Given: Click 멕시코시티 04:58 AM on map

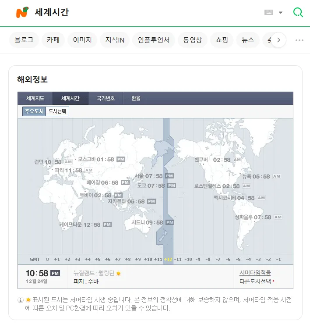Looking at the screenshot, I should [240, 198].
